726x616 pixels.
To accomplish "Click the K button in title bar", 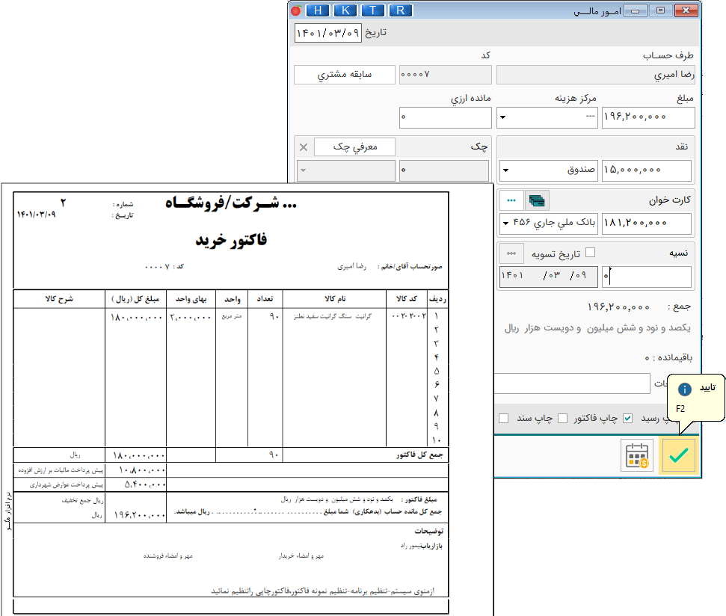I will (x=346, y=10).
